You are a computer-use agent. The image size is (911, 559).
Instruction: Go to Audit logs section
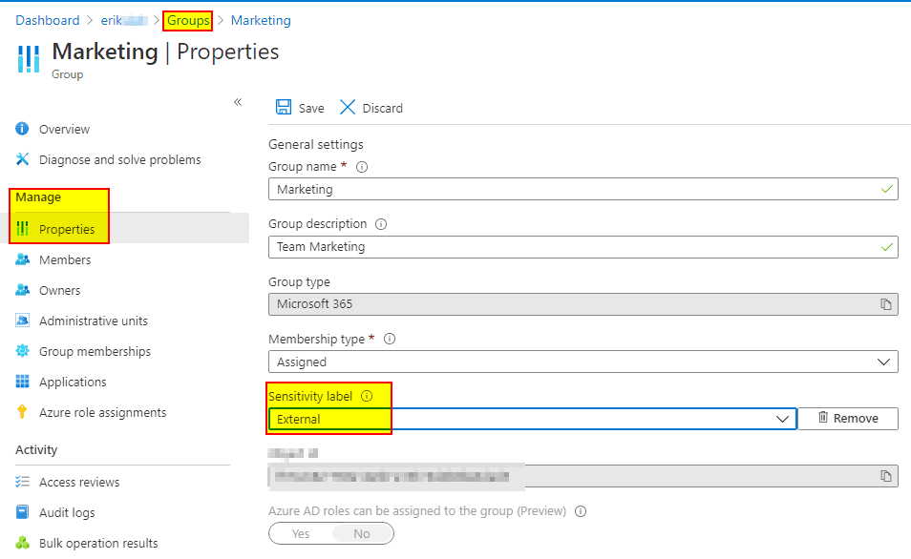[67, 512]
